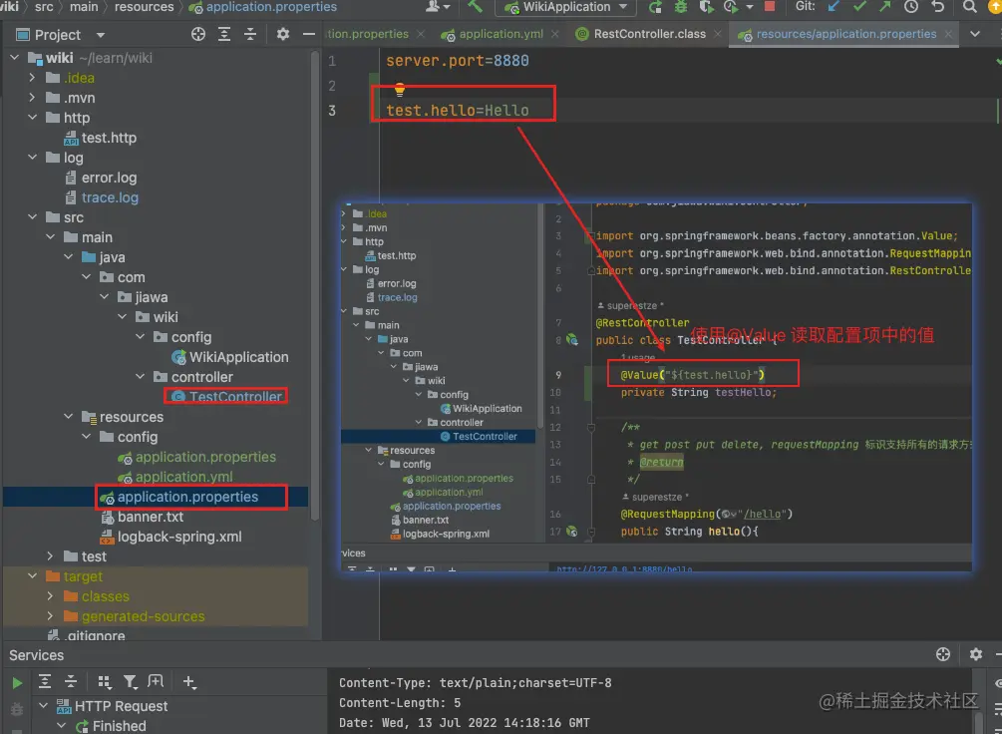Viewport: 1002px width, 734px height.
Task: Open Project panel gear options
Action: [x=283, y=35]
